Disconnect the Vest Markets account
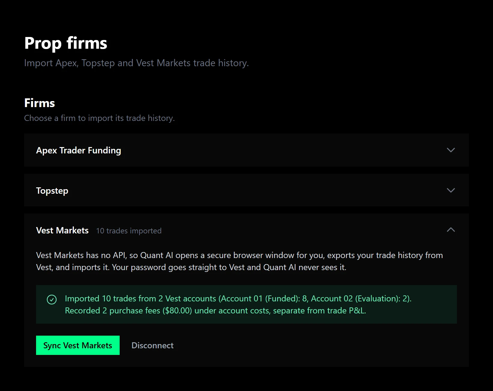493x391 pixels. point(152,345)
